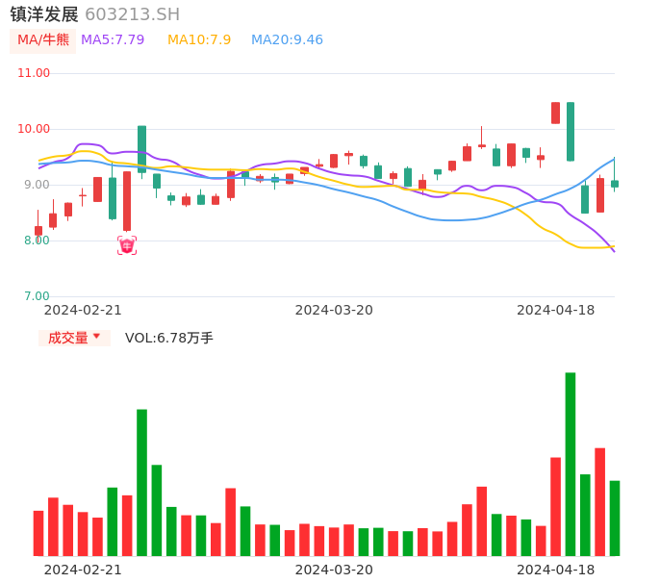Select the MA/牛熊 indicator tab
Viewport: 660px width, 583px height.
(x=43, y=40)
